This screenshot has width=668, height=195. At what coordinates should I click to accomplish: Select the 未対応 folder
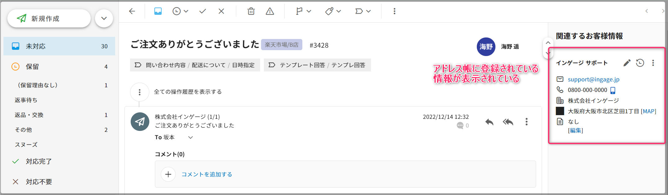(59, 46)
